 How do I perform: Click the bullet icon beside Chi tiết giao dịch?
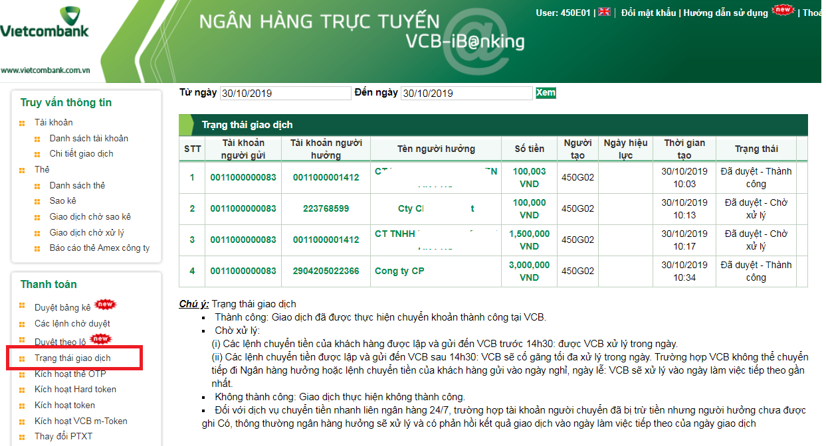click(x=37, y=154)
